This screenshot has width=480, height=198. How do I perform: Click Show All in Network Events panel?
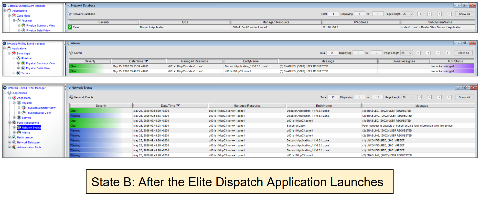coord(464,97)
